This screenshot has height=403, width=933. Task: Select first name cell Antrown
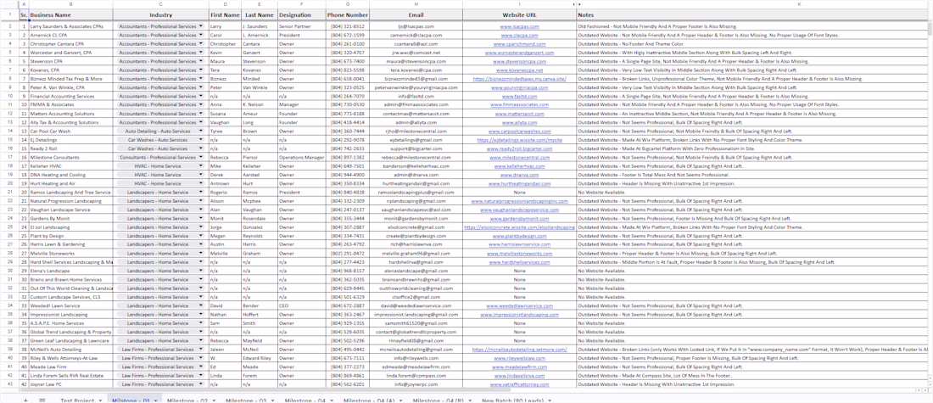tap(224, 183)
